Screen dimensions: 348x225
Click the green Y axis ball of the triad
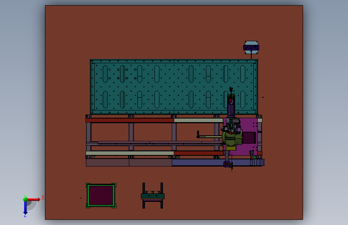(x=25, y=199)
